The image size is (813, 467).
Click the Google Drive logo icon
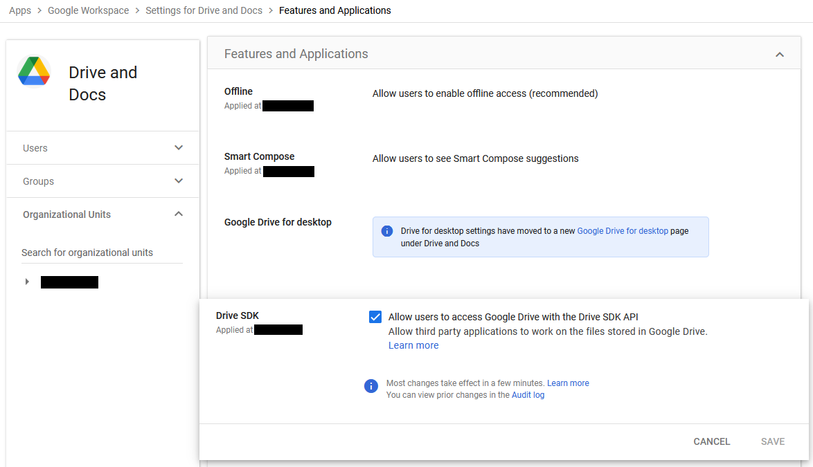click(x=34, y=71)
